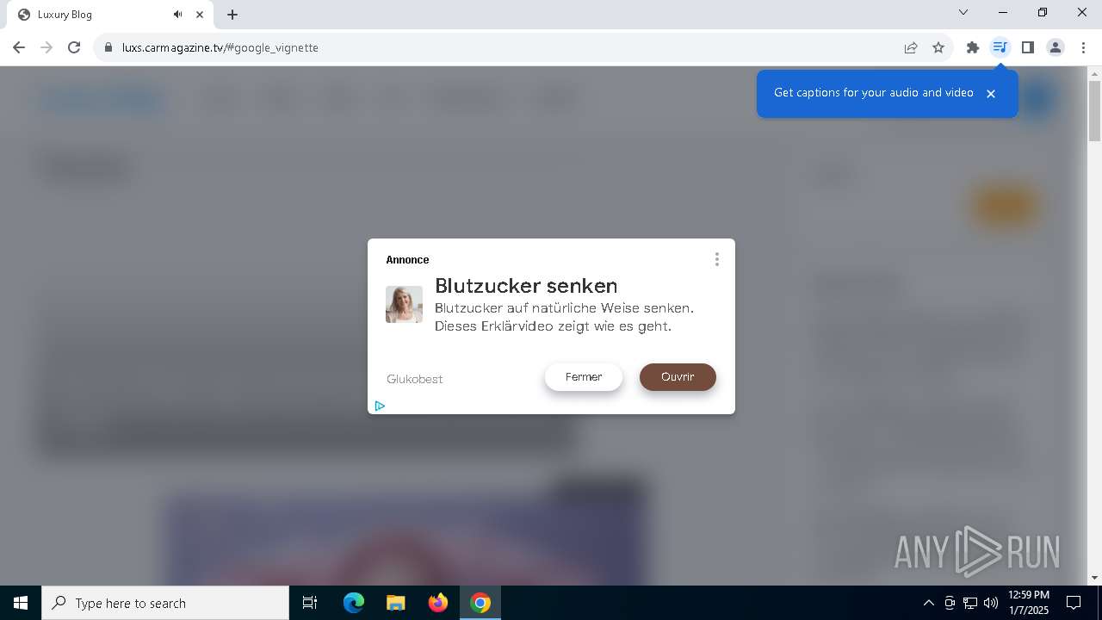1102x620 pixels.
Task: Go back with the browser back arrow
Action: coord(19,47)
